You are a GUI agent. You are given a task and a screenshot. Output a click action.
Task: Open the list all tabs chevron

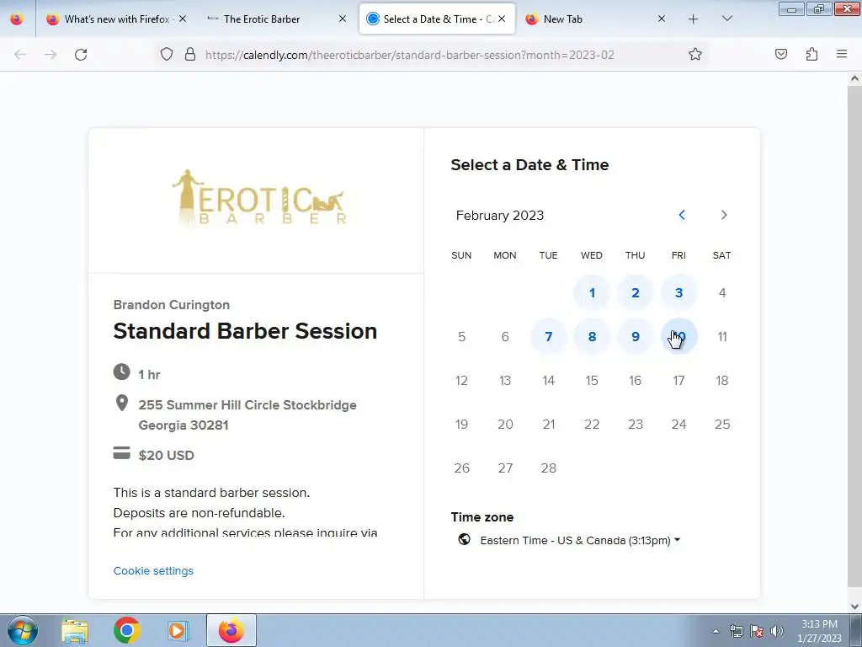click(x=726, y=19)
